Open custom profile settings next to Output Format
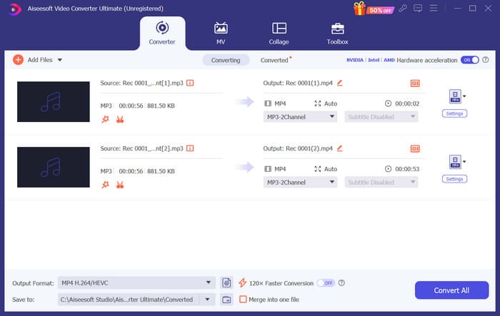Screen dimensions: 500x316 (226, 283)
